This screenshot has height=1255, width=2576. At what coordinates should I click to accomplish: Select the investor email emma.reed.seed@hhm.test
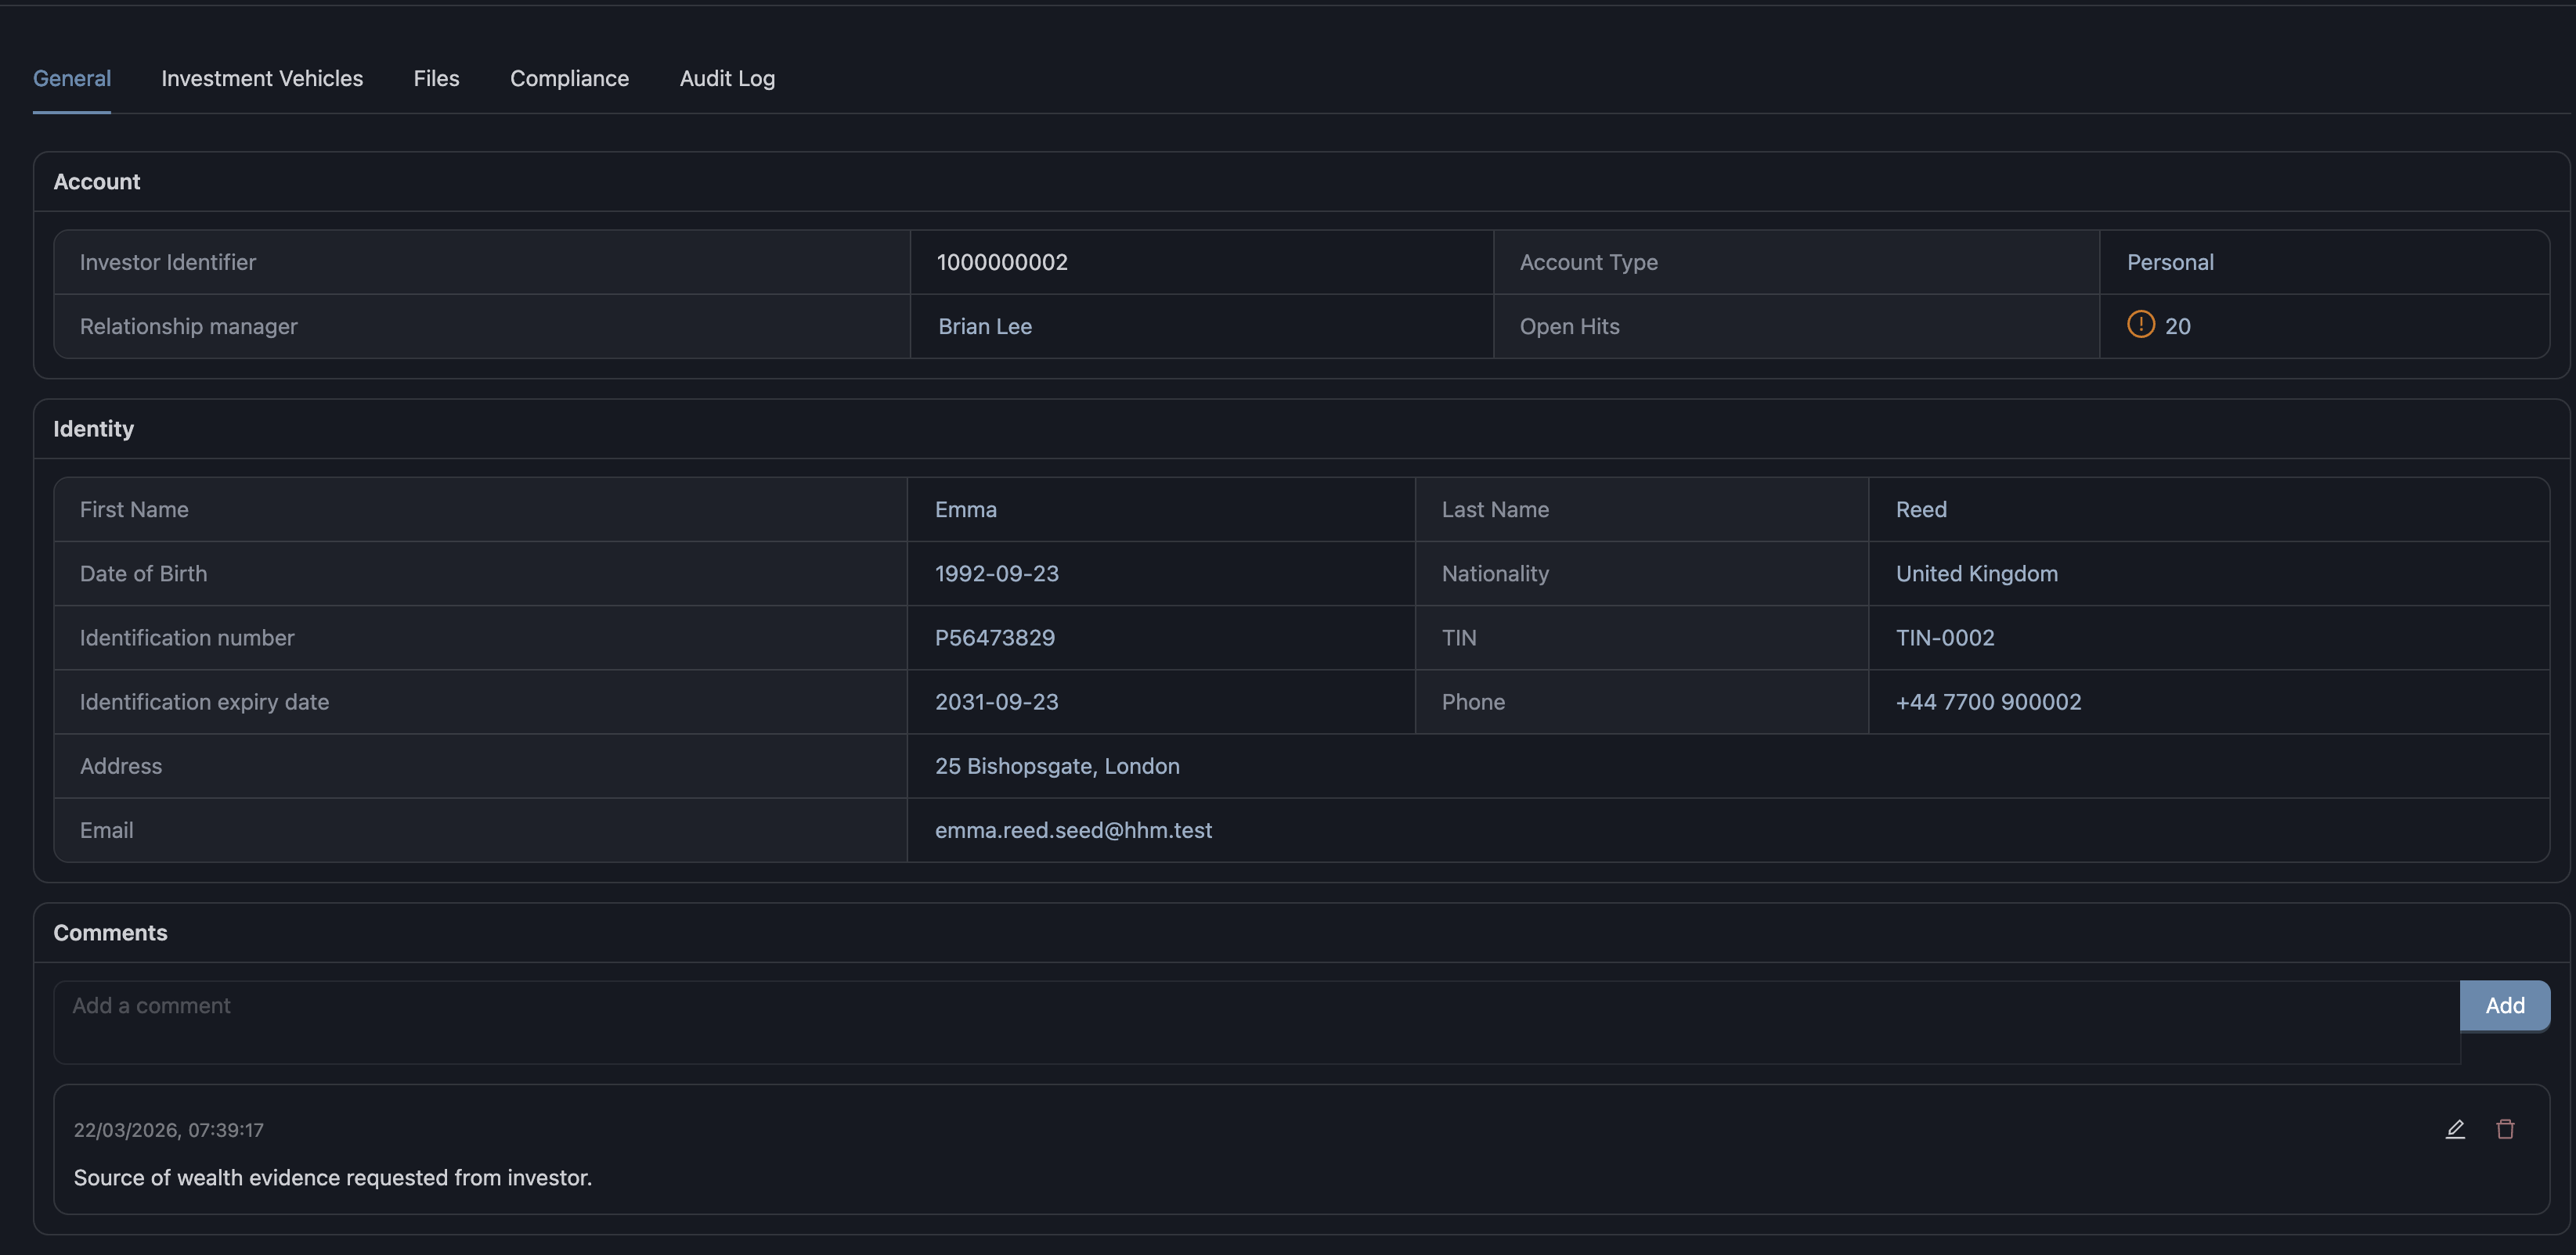tap(1073, 829)
